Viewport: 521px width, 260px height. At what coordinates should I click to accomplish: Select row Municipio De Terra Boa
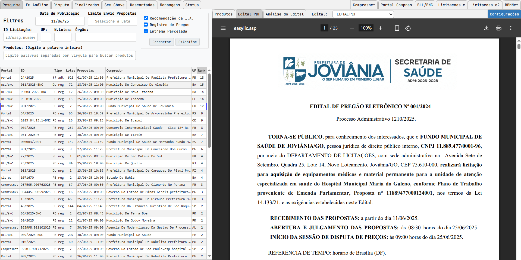click(x=103, y=213)
